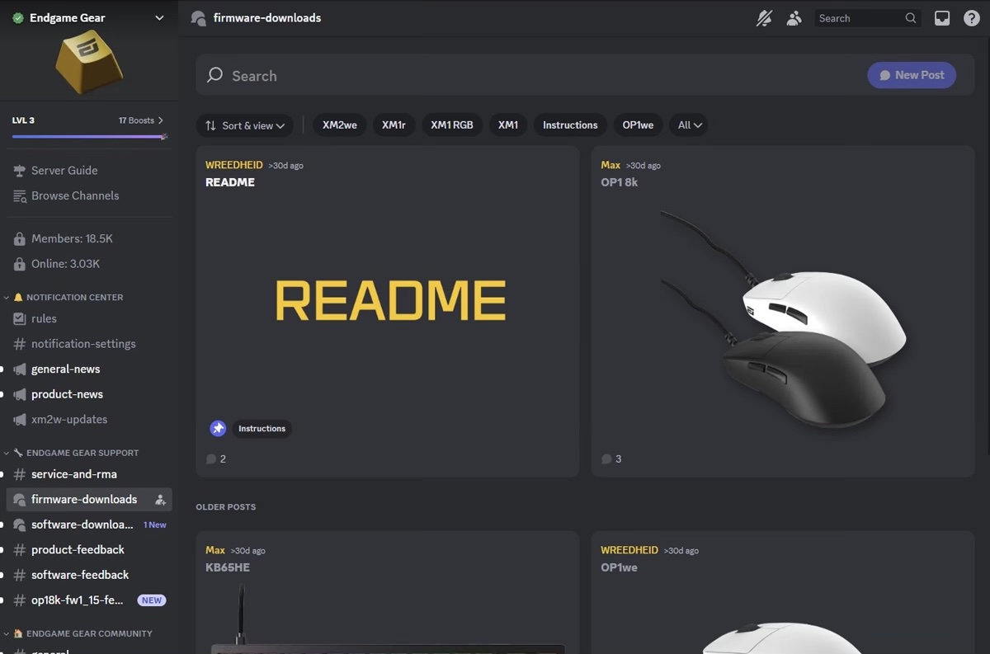Create a New Post
The height and width of the screenshot is (654, 990).
pos(912,75)
